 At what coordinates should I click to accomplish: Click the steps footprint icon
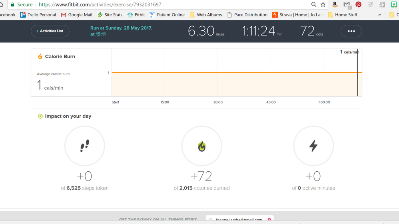(85, 146)
